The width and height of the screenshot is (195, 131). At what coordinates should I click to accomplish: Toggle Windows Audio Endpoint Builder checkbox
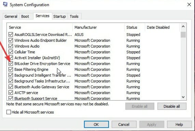coord(11,40)
